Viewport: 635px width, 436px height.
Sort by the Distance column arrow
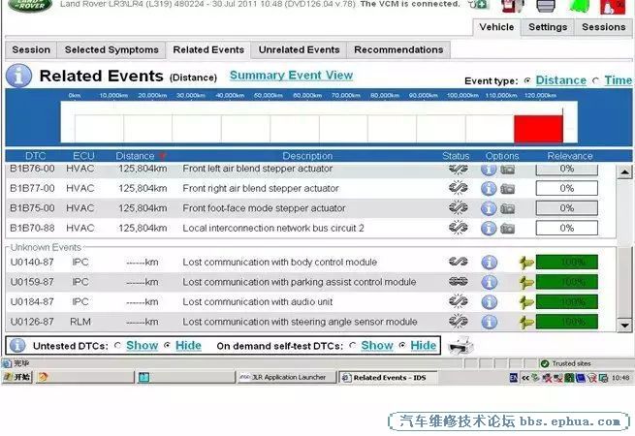tap(163, 156)
